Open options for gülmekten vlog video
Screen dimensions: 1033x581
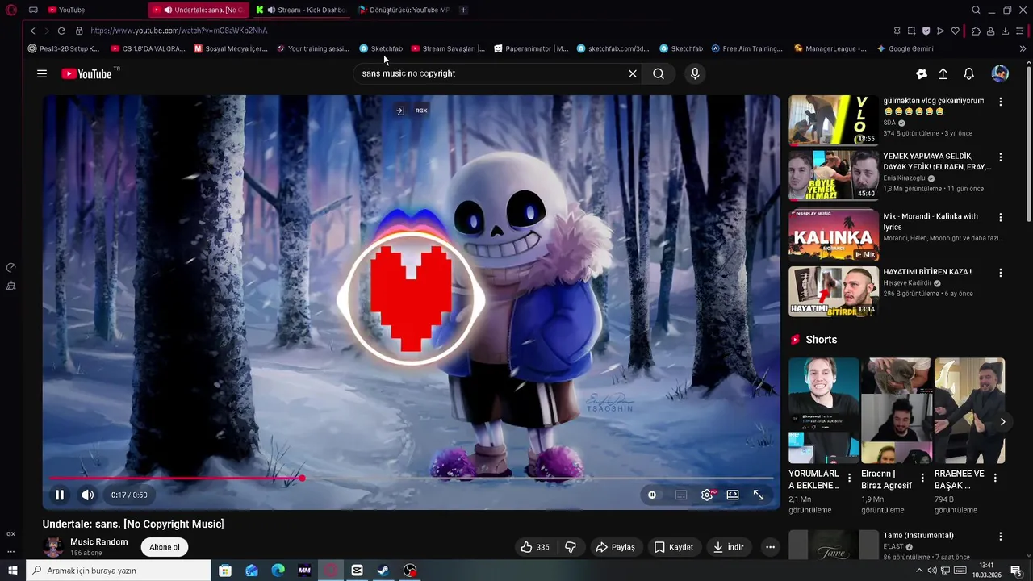point(1001,102)
